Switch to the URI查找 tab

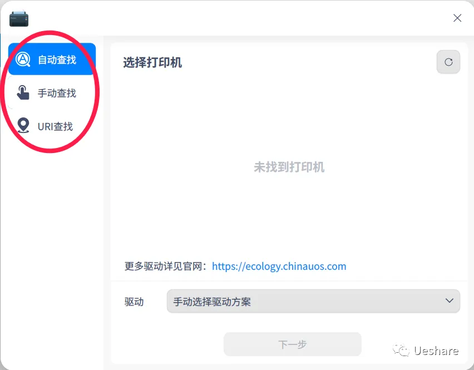coord(54,126)
